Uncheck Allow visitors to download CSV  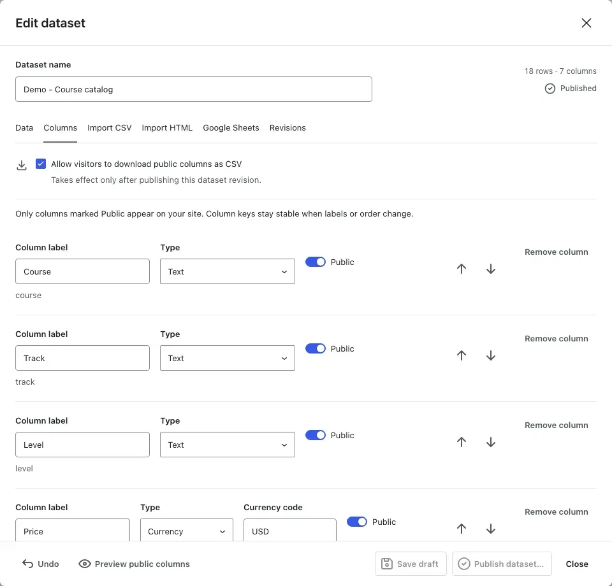(x=41, y=164)
